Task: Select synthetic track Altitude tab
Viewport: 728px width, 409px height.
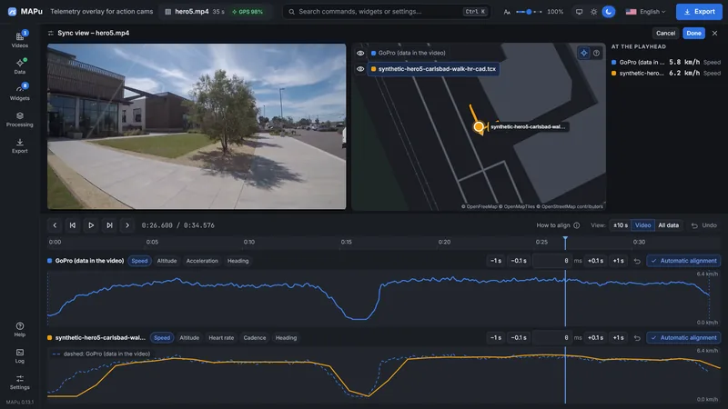Action: [189, 338]
